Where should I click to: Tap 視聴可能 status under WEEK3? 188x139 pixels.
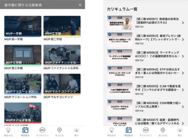click(139, 60)
